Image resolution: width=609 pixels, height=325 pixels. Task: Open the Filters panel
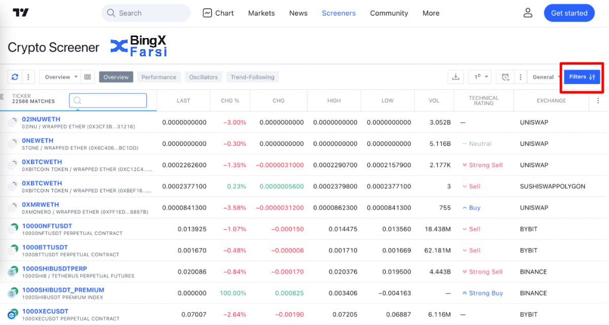[x=582, y=77]
